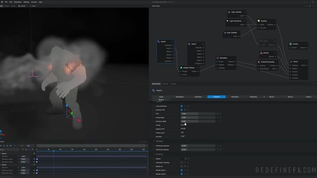Click the Color Gradient node icon

pyautogui.click(x=224, y=33)
